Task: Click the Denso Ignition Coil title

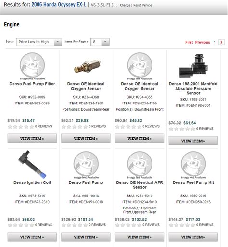Action: pos(32,182)
